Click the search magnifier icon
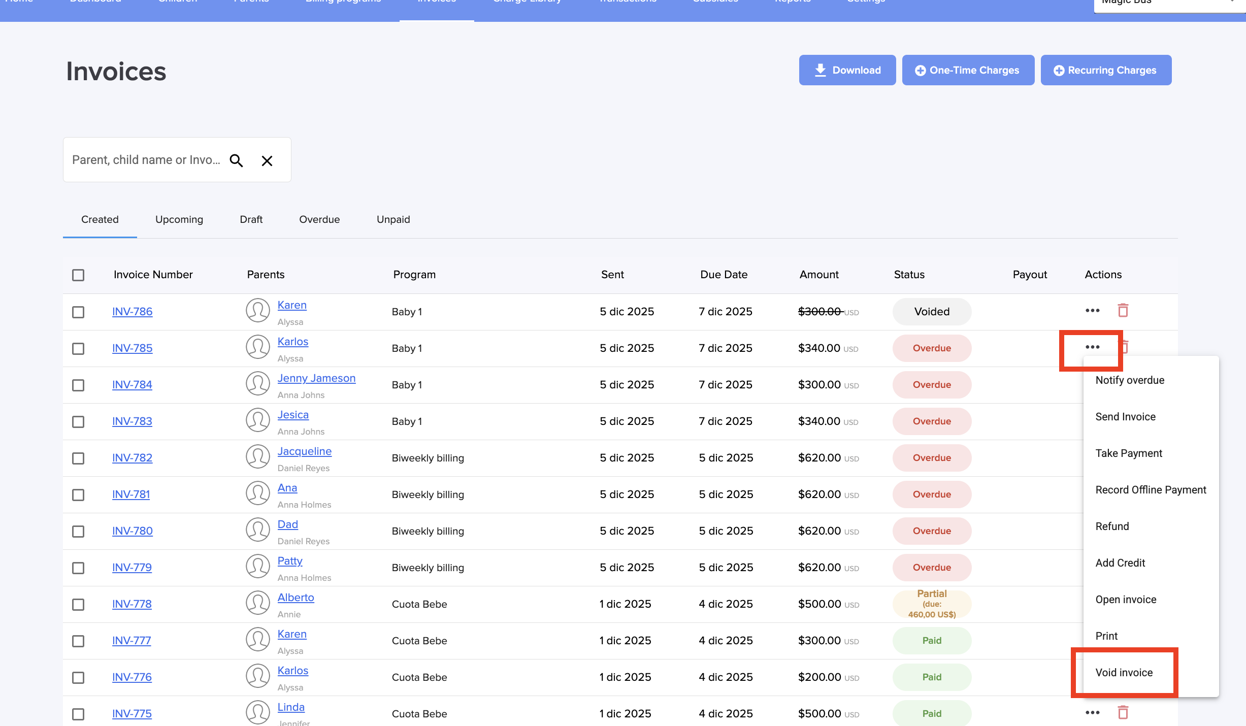The width and height of the screenshot is (1246, 726). (x=236, y=160)
